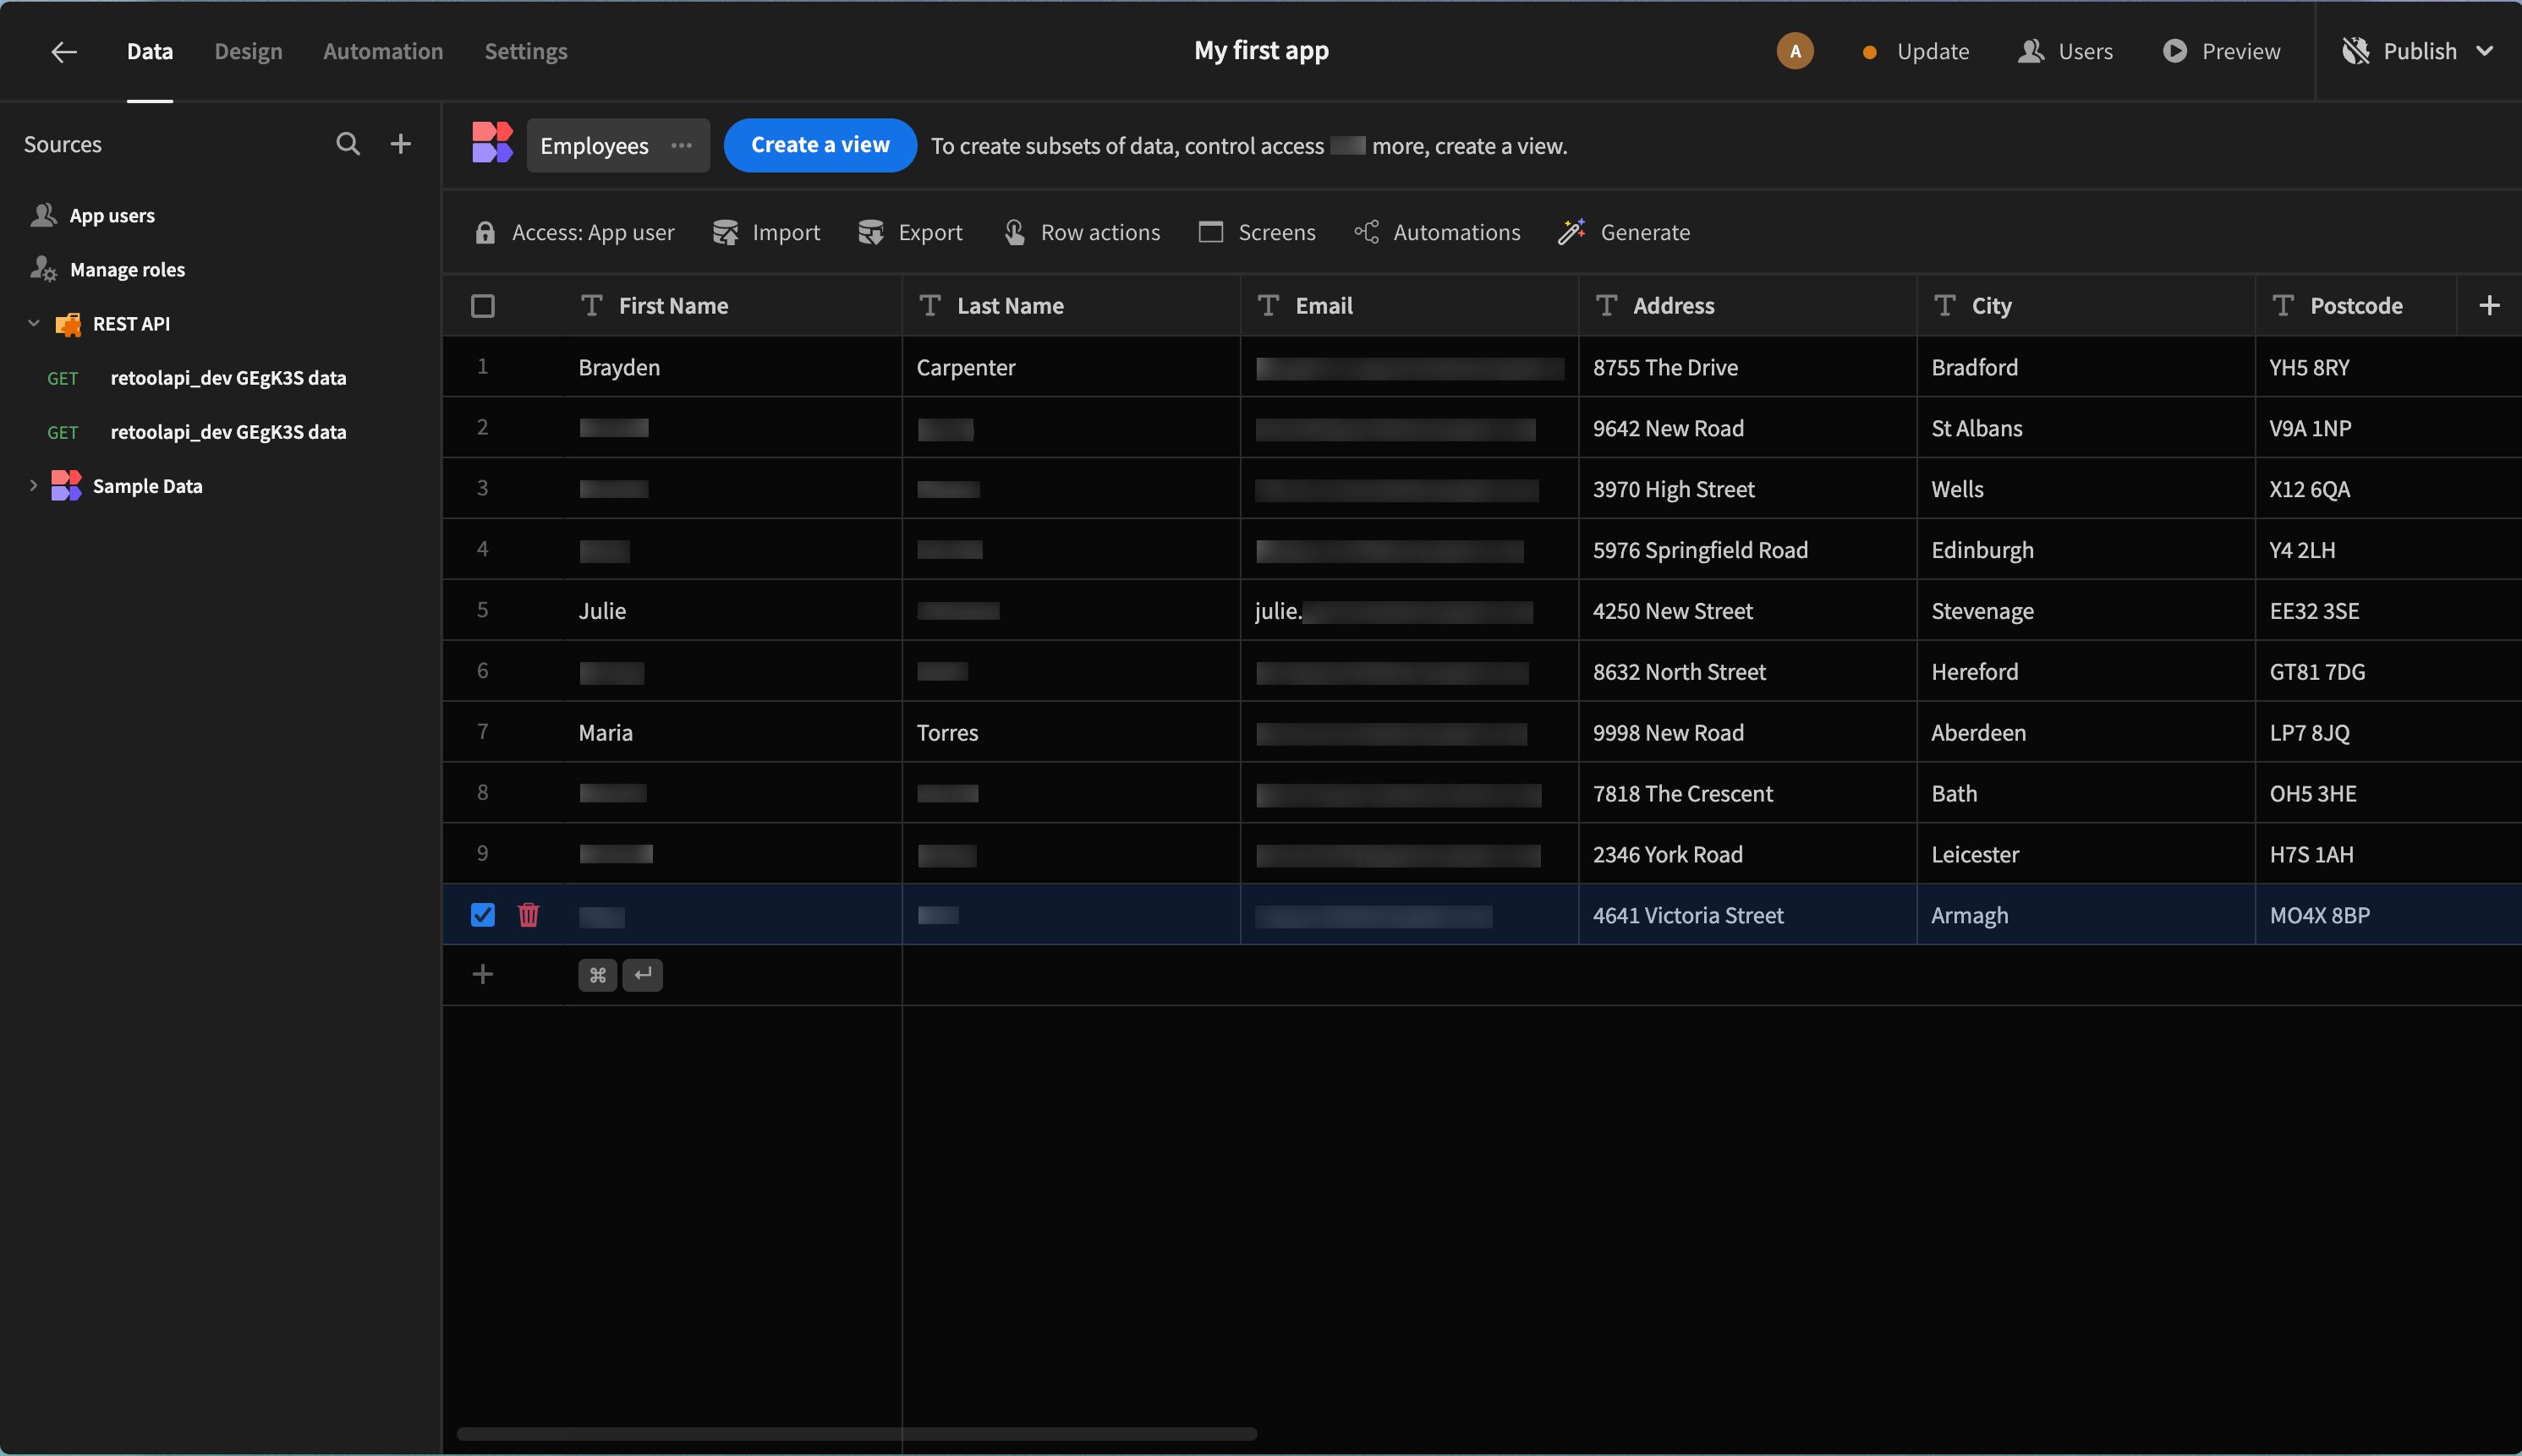Image resolution: width=2522 pixels, height=1456 pixels.
Task: Select second GET retoolapi_dev GEgK3S data query
Action: pos(197,432)
